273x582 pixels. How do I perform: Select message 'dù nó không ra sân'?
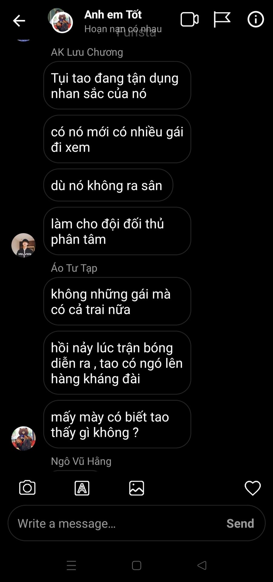[108, 185]
